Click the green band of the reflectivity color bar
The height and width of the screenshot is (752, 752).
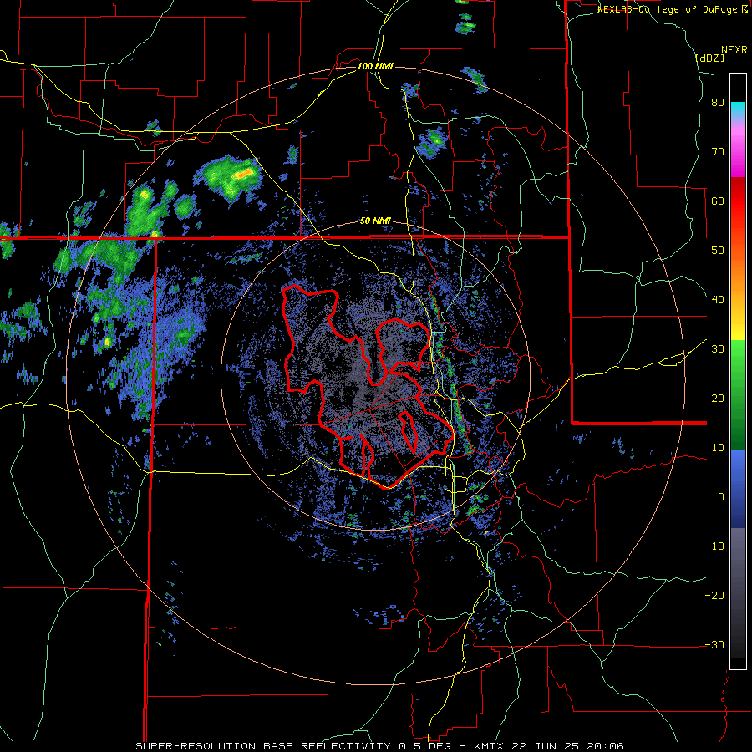point(738,394)
